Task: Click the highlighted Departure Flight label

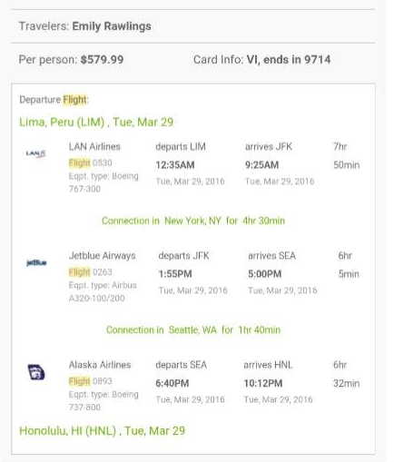Action: point(54,100)
